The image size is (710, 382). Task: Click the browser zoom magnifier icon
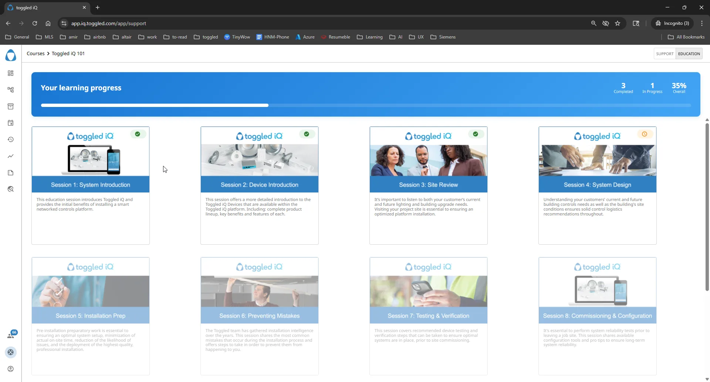[594, 23]
